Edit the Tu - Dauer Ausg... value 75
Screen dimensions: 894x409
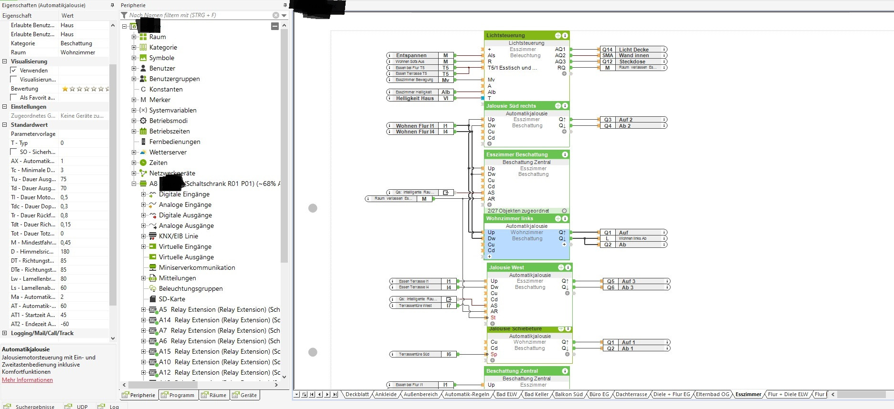[84, 179]
